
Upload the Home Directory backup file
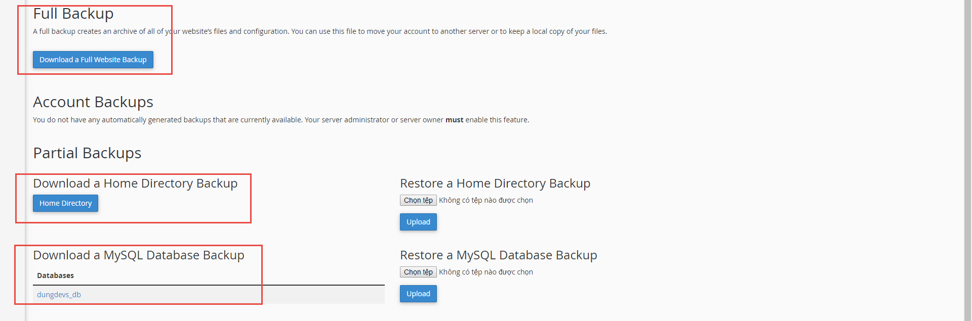point(418,222)
